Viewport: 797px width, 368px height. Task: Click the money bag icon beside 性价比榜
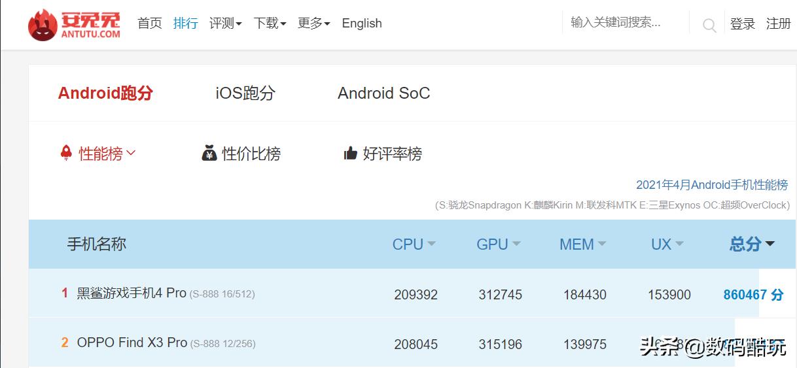click(x=209, y=154)
